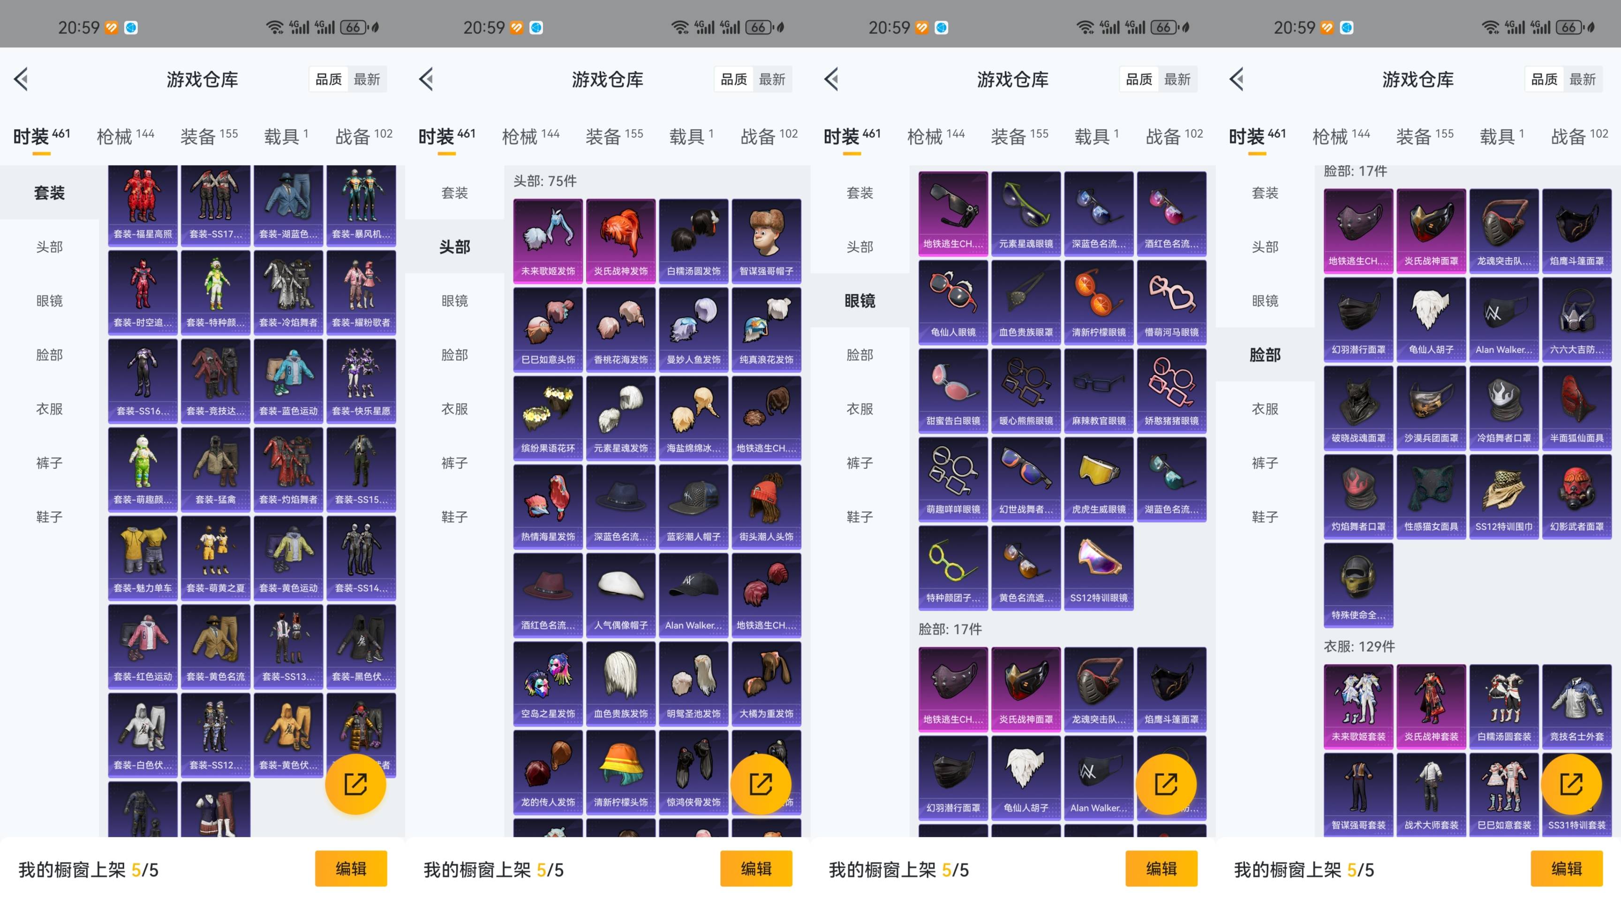Select the 虎虎生威眼镜 goggles
The height and width of the screenshot is (900, 1621).
tap(1098, 478)
